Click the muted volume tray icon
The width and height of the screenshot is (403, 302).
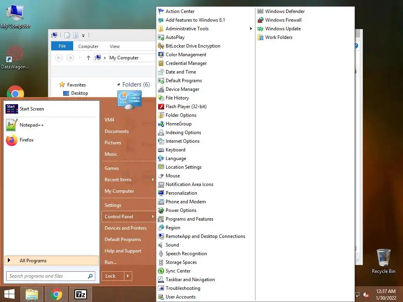[366, 294]
